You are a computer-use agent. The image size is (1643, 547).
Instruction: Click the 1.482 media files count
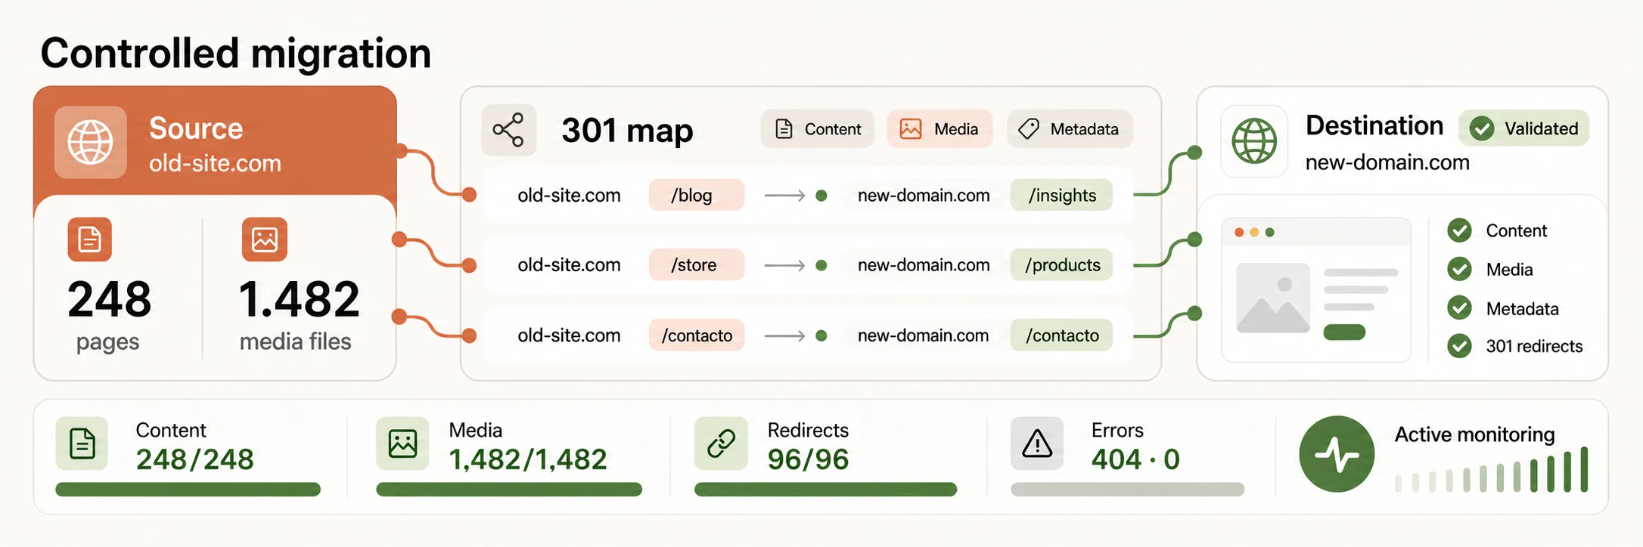coord(299,300)
